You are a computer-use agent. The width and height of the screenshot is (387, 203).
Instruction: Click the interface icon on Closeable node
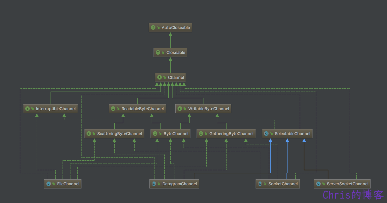(158, 53)
